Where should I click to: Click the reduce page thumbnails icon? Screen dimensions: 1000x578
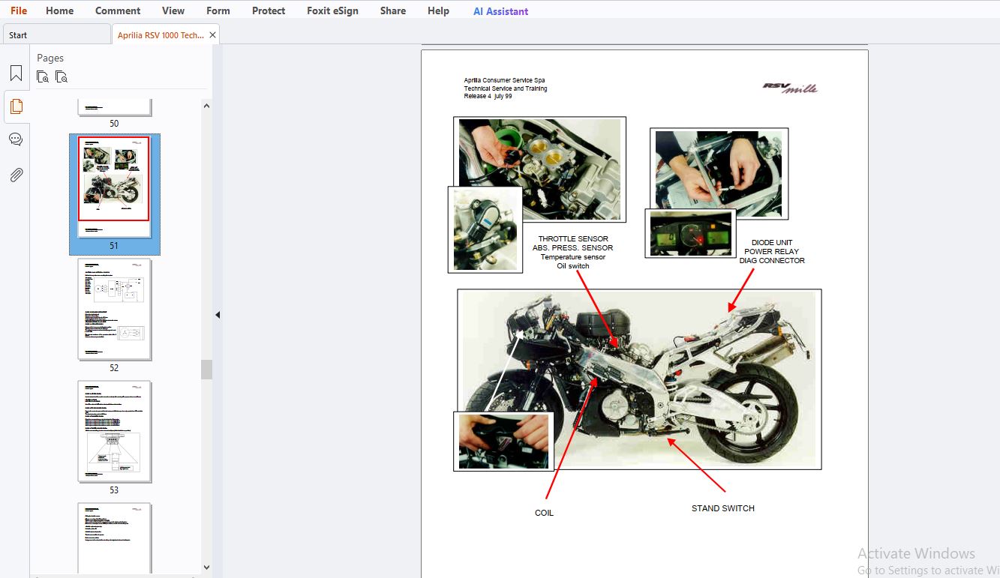point(62,76)
